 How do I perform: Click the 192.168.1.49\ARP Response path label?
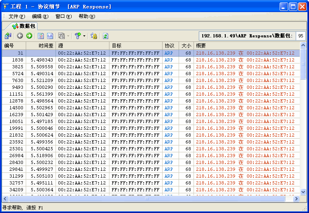(x=247, y=36)
